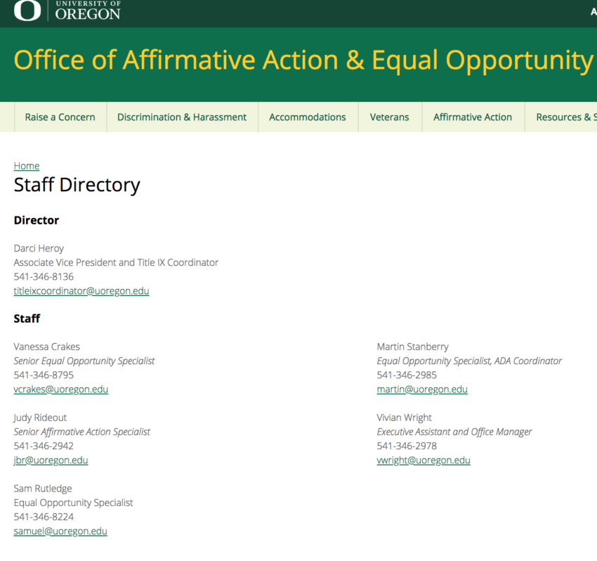Click the name Martin Stanberry

(x=413, y=347)
